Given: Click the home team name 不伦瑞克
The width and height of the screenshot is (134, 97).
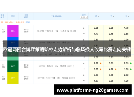Looking at the screenshot, I should pyautogui.click(x=49, y=31).
